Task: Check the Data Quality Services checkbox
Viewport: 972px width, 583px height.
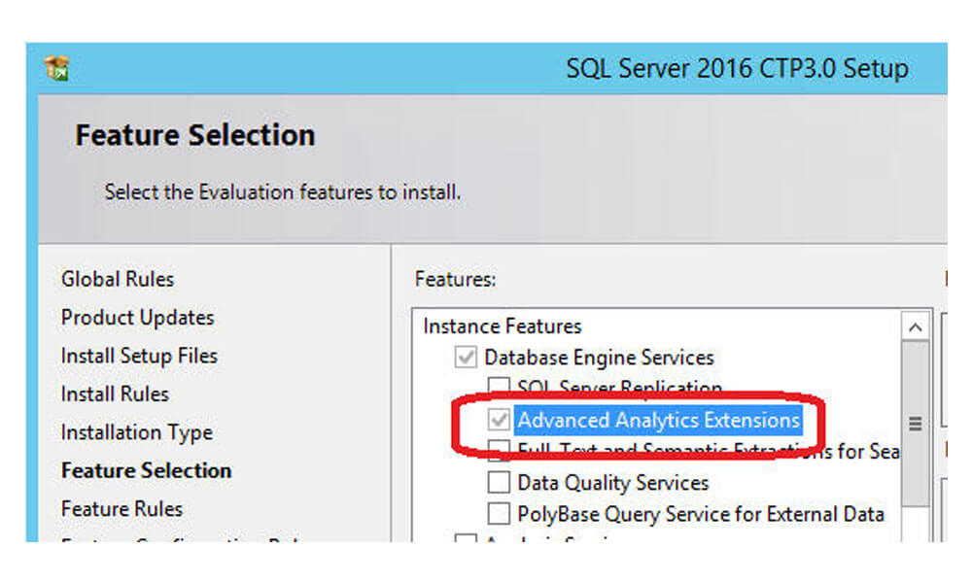Action: point(499,482)
